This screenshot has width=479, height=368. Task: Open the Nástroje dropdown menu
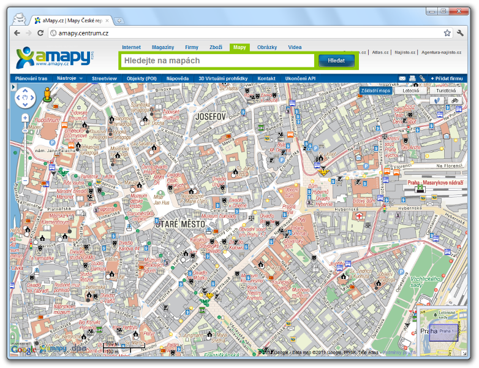pos(70,79)
